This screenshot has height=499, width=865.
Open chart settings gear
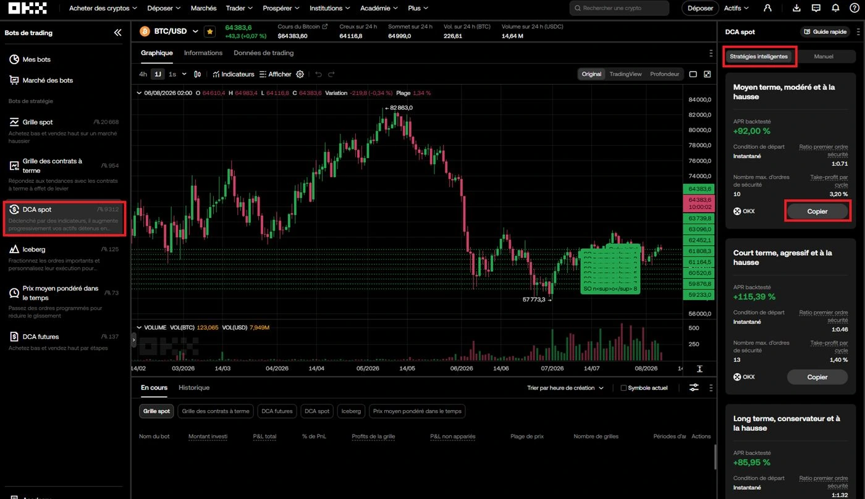tap(300, 74)
